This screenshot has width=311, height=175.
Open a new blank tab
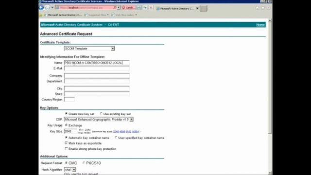point(204,8)
